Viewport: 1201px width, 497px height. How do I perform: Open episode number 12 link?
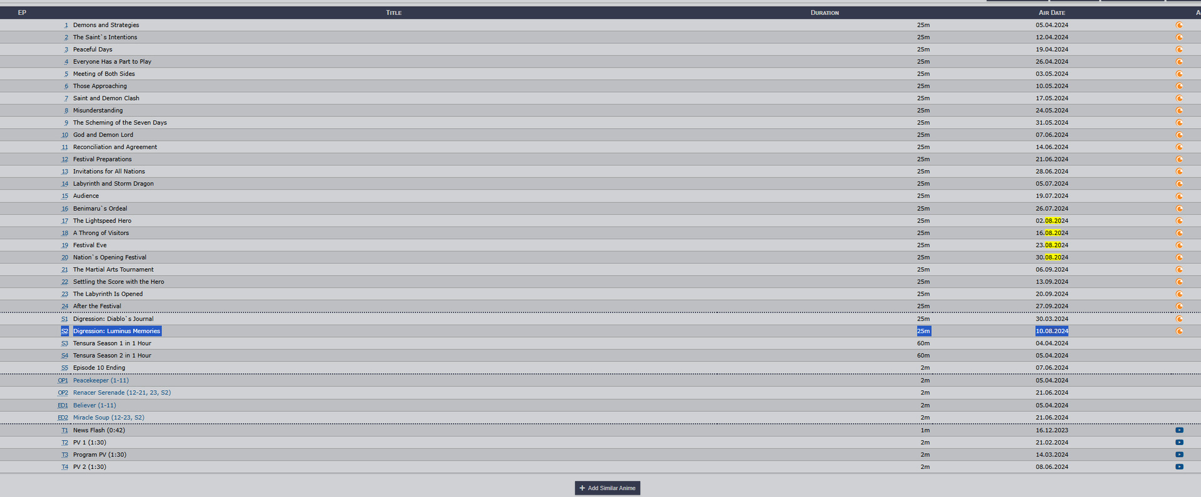click(64, 159)
